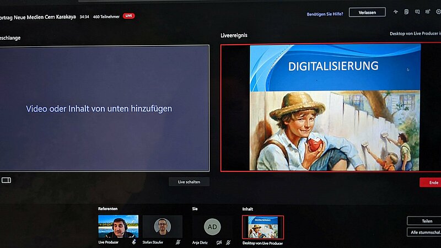Viewport: 441px width, 248px height.
Task: Toggle Anja Dietz's camera icon
Action: click(219, 242)
